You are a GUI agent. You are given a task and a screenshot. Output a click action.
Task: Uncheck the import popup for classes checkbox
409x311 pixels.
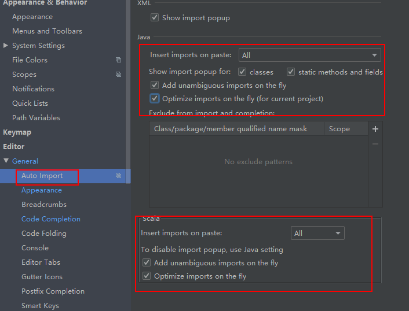(x=242, y=72)
